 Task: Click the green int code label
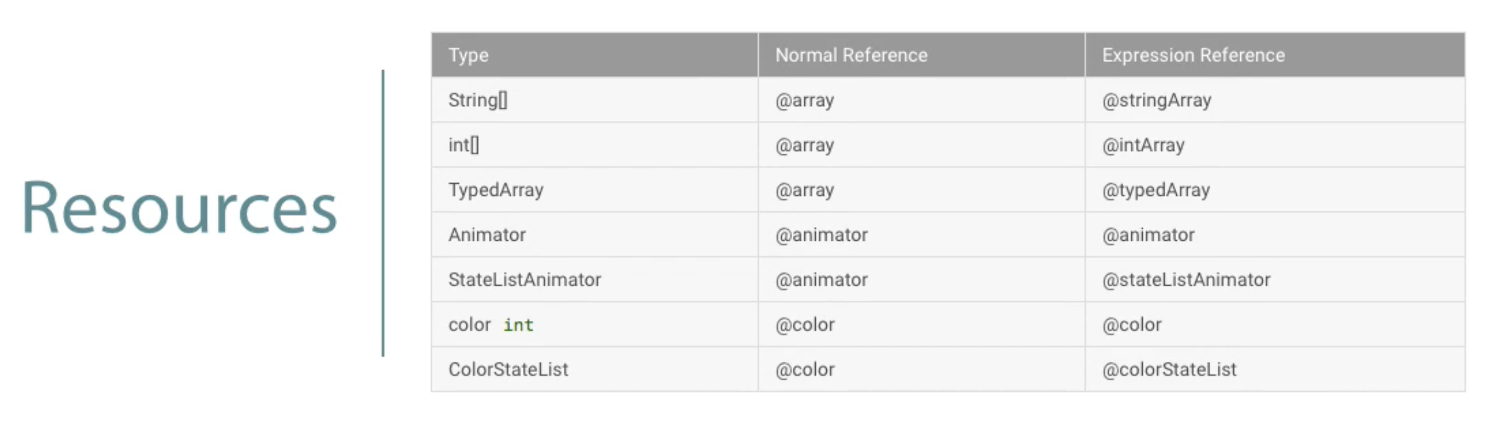click(518, 325)
